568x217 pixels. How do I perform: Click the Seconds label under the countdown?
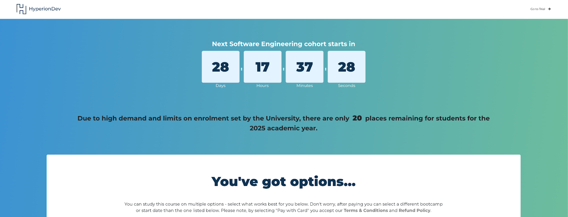pyautogui.click(x=346, y=86)
